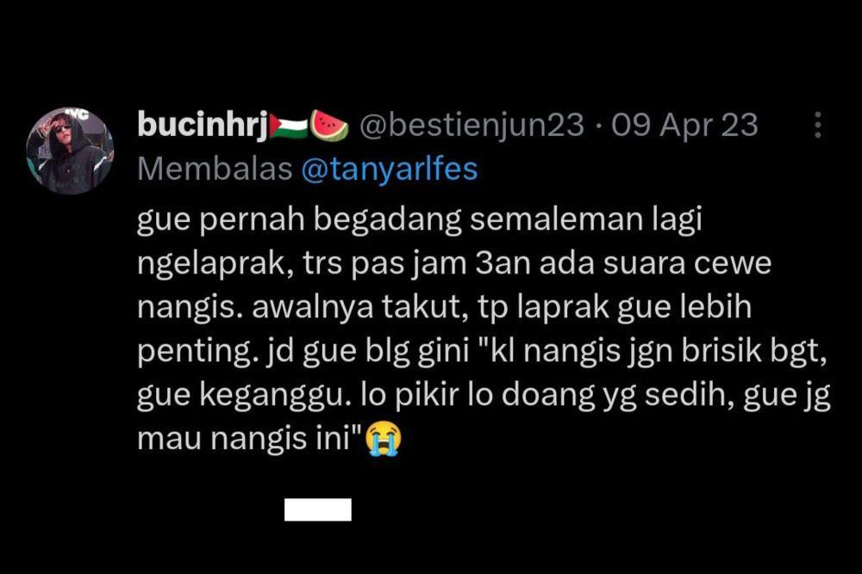Click the words "suara cewe" in the tweet
The width and height of the screenshot is (862, 574).
[x=687, y=264]
